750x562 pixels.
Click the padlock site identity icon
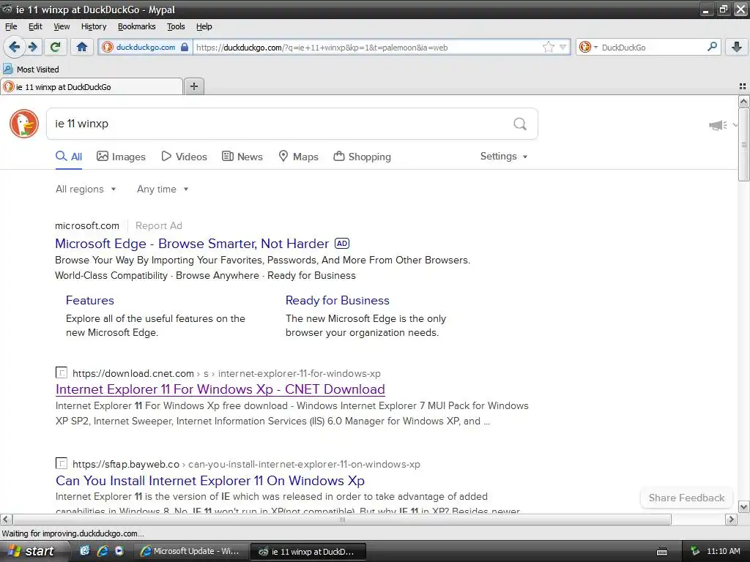tap(184, 47)
